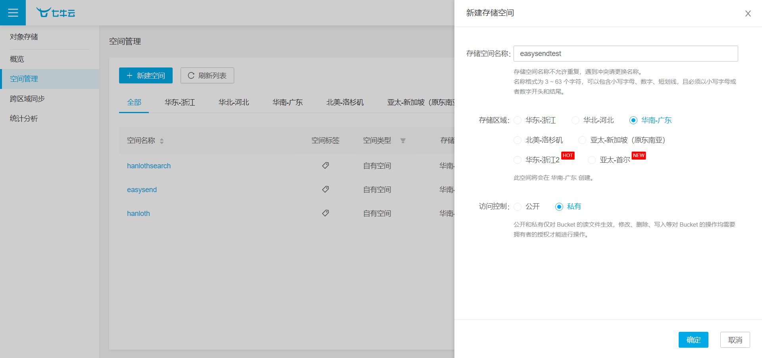Set access control to 公开

pos(518,206)
